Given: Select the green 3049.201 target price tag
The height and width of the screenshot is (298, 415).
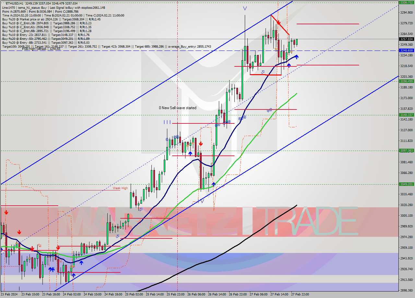Looking at the screenshot, I should coord(406,184).
